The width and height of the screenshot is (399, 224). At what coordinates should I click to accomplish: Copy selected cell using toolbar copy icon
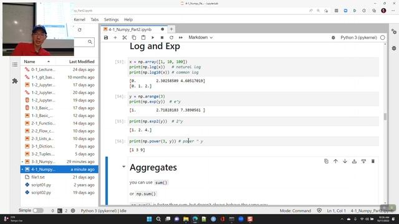click(134, 37)
